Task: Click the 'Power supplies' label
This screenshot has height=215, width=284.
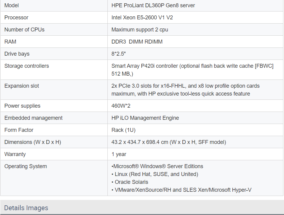Action: point(22,106)
